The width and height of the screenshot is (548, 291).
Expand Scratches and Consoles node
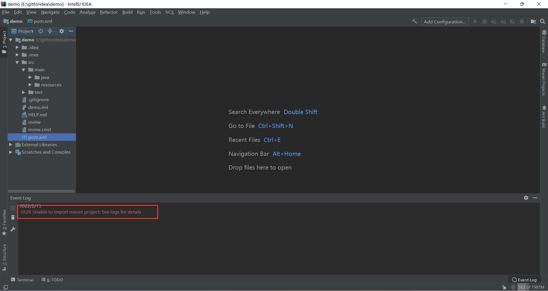[11, 152]
